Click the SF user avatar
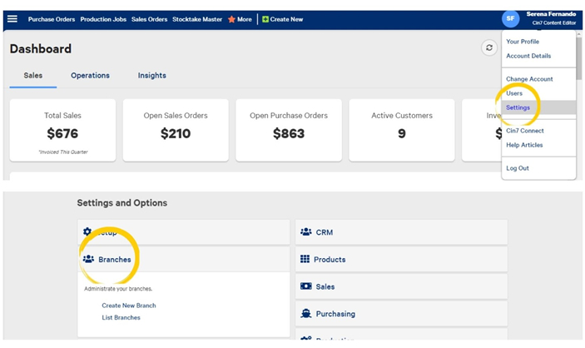This screenshot has width=585, height=348. [511, 18]
